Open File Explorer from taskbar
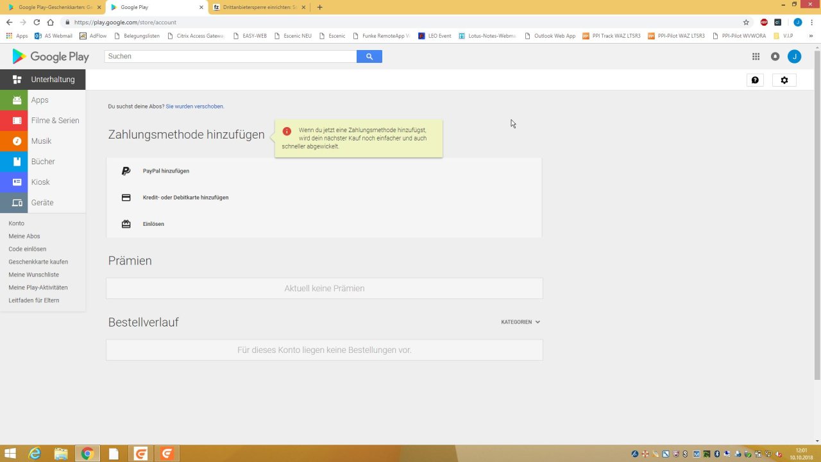 click(60, 454)
